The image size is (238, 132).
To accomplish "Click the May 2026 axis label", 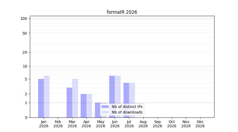I will pos(101,124).
